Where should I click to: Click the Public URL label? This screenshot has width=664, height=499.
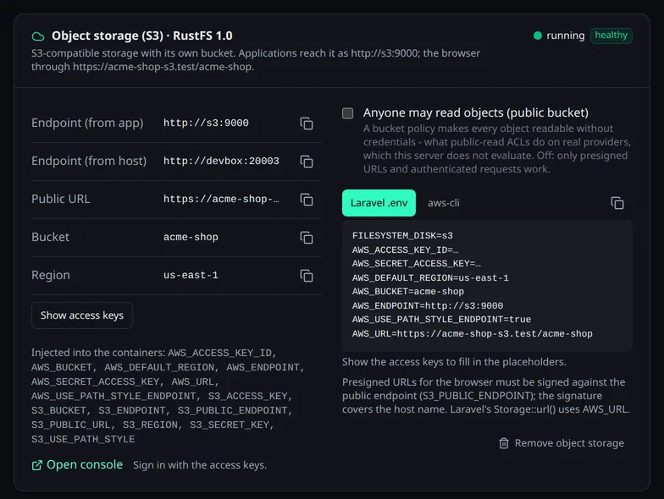tap(61, 200)
